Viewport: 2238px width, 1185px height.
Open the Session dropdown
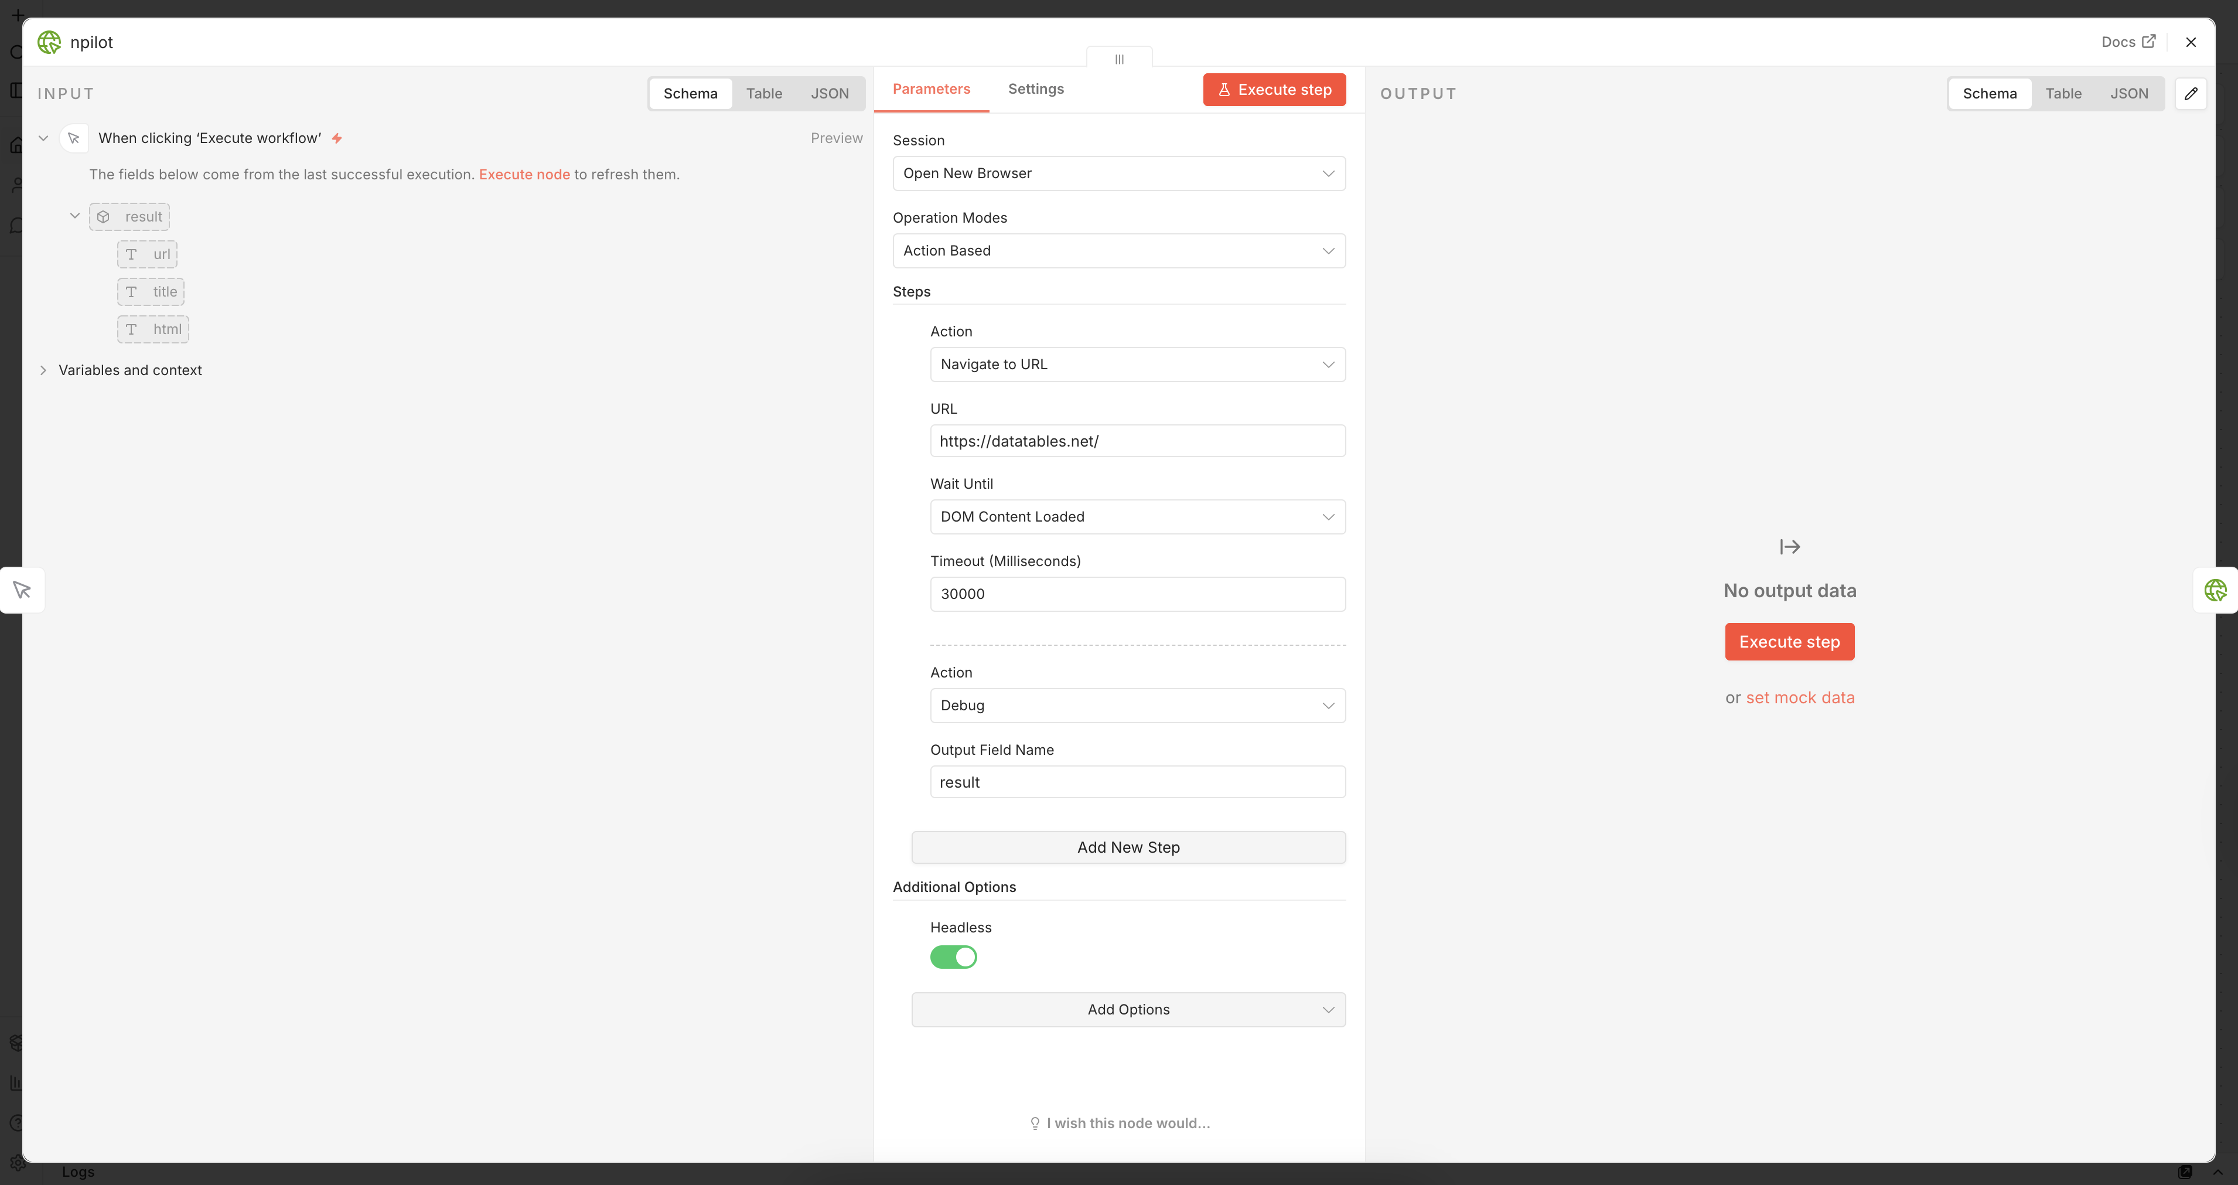point(1119,173)
